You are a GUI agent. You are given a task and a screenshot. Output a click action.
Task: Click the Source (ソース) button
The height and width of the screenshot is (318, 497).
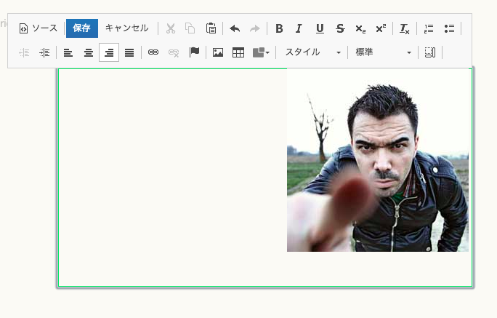coord(38,28)
